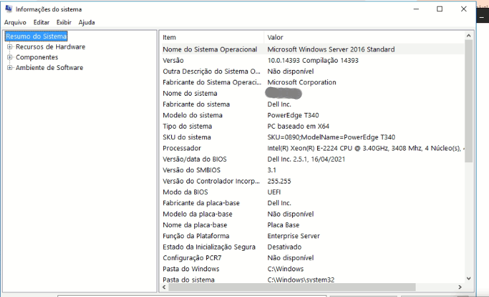Click the Desativado value
Image resolution: width=489 pixels, height=297 pixels.
point(284,247)
